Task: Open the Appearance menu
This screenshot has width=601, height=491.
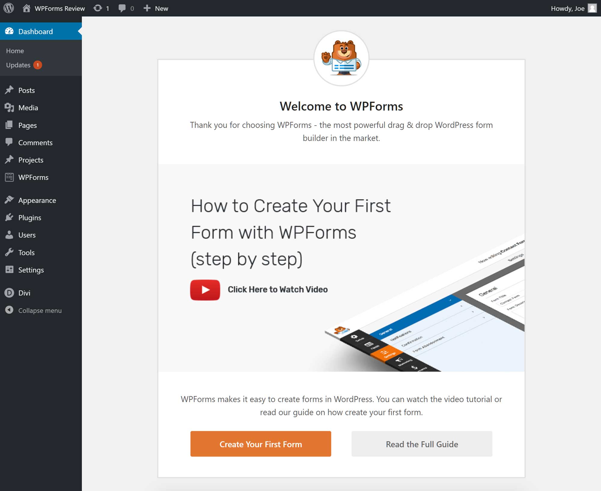Action: (41, 200)
